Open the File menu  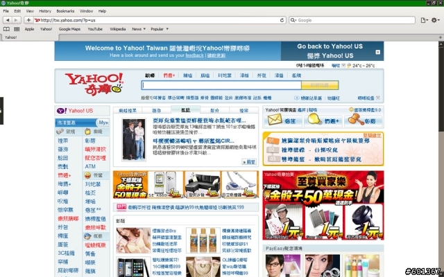point(6,11)
